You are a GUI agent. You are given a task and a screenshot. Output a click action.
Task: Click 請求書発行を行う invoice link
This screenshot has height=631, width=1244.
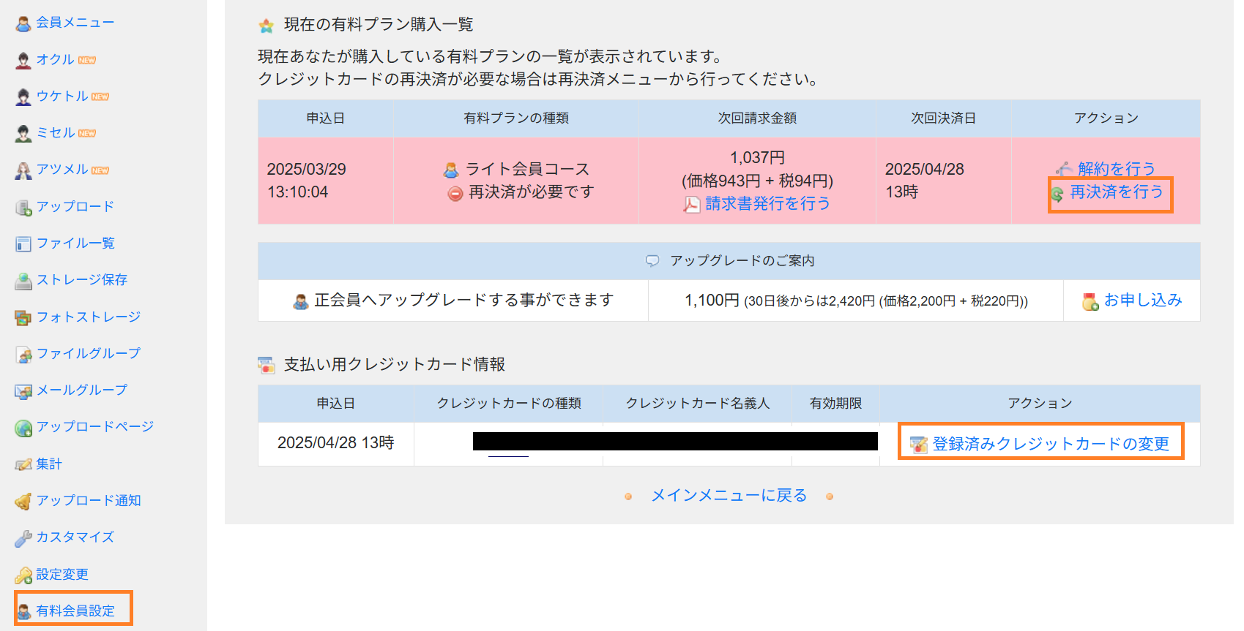(x=767, y=204)
